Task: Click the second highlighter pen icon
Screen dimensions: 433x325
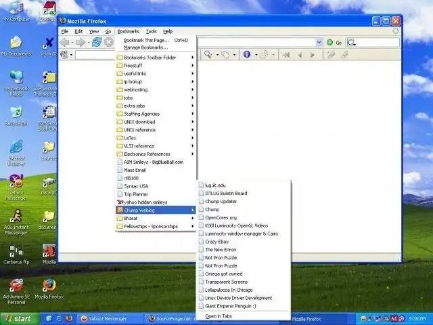Action: pyautogui.click(x=344, y=55)
